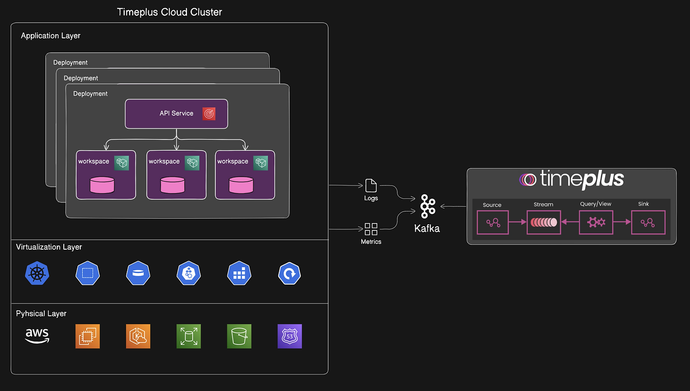Click the green S3 bucket icon
The width and height of the screenshot is (690, 391).
(239, 336)
